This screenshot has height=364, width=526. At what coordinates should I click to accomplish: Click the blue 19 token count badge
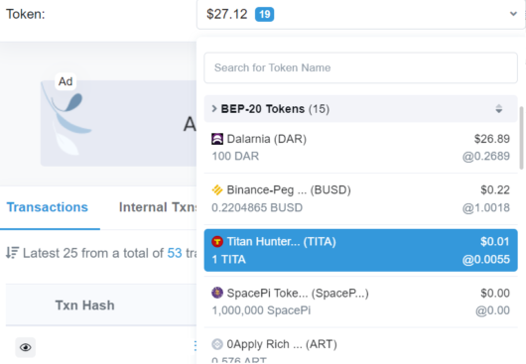pos(264,15)
